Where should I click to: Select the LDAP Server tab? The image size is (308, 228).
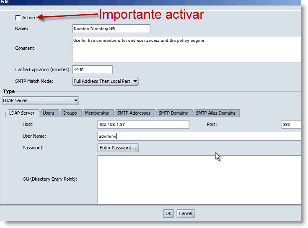tap(21, 113)
